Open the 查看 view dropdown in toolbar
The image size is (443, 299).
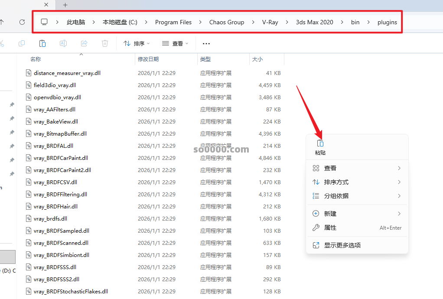[175, 44]
